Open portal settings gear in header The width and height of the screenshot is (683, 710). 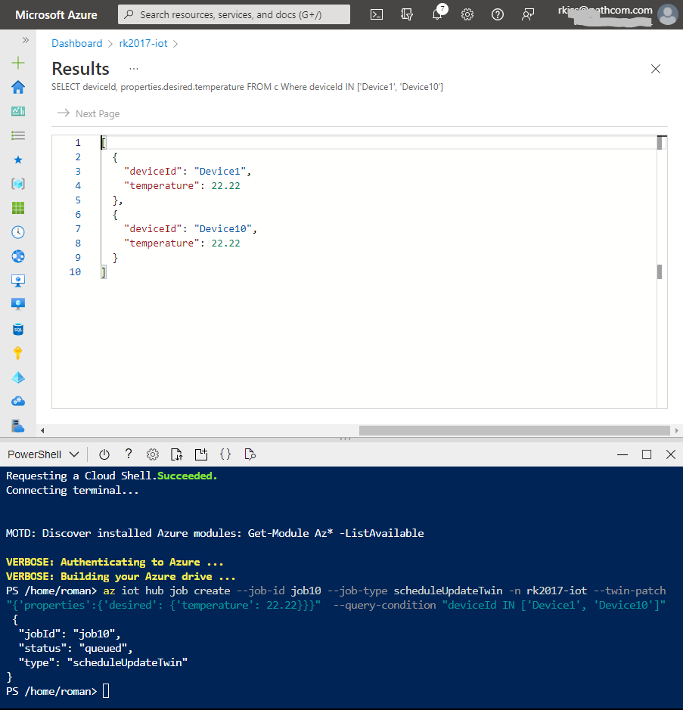467,14
